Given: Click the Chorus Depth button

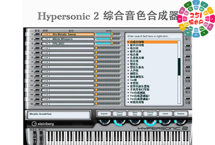Looking at the screenshot, I should point(150,114).
